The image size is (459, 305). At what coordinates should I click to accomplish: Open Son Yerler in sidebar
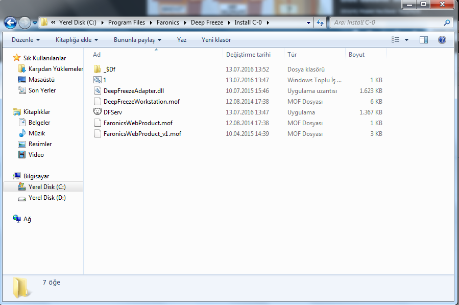(x=42, y=90)
